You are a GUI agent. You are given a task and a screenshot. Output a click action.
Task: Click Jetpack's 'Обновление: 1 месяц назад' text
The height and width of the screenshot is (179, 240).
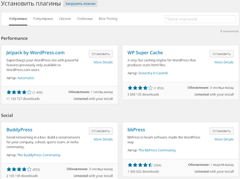click(x=90, y=92)
